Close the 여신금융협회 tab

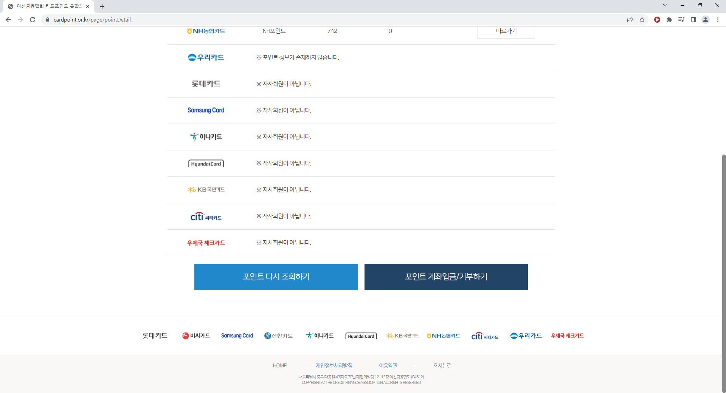coord(88,6)
